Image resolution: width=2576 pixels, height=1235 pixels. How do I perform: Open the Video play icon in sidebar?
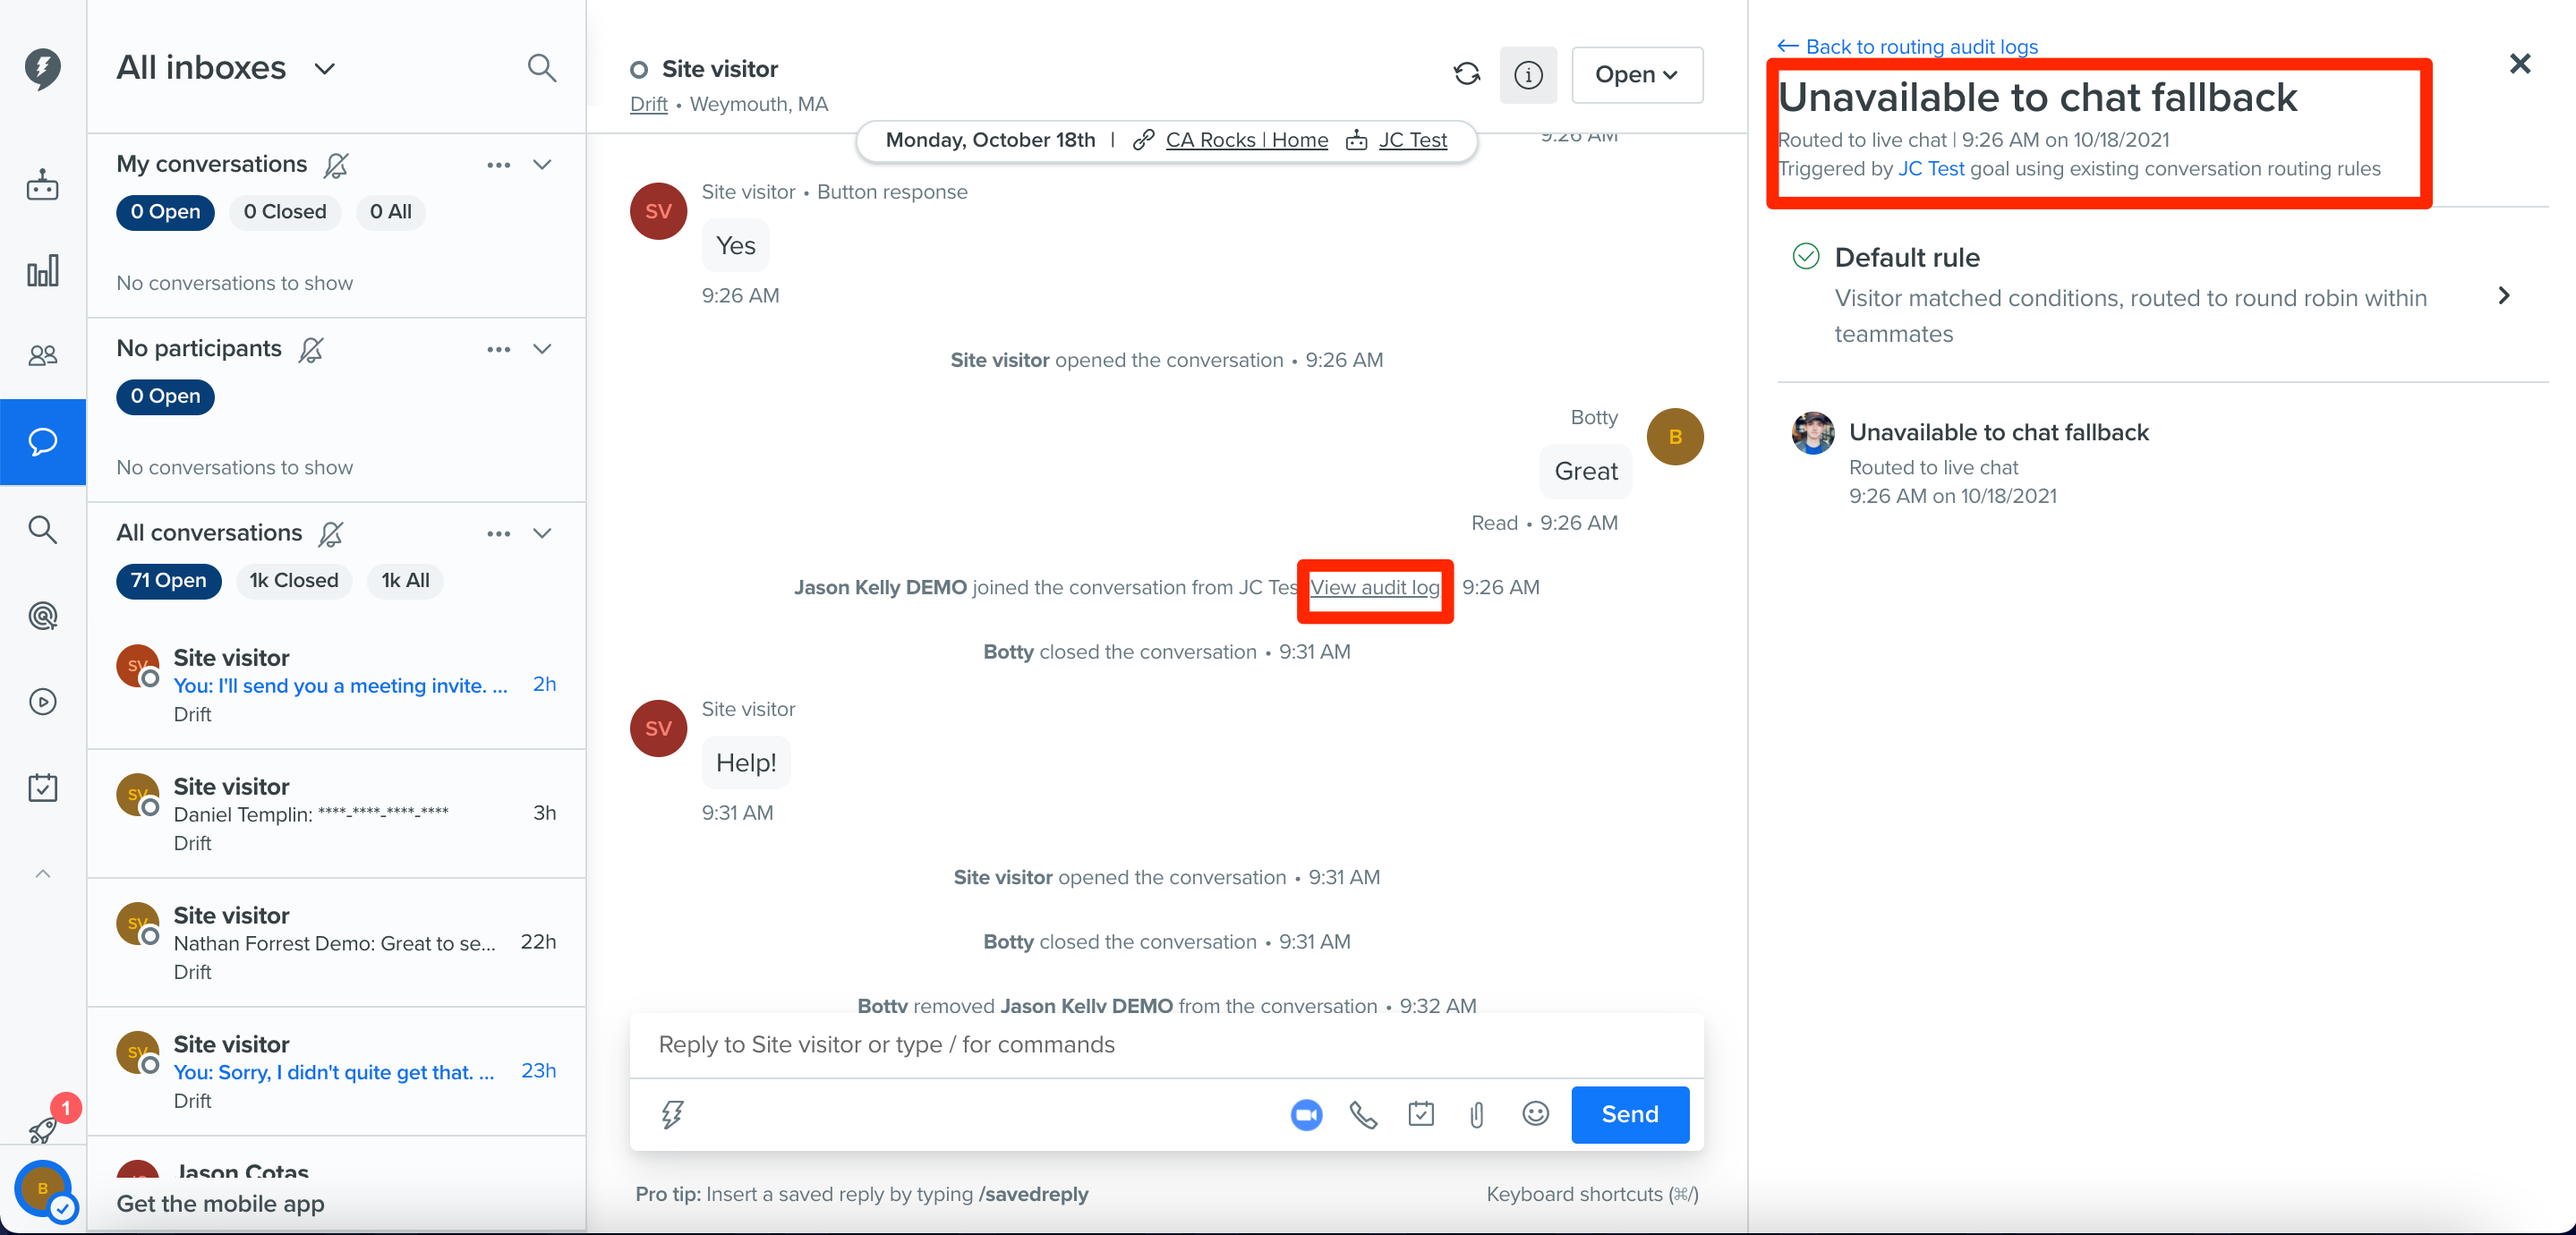[x=42, y=701]
